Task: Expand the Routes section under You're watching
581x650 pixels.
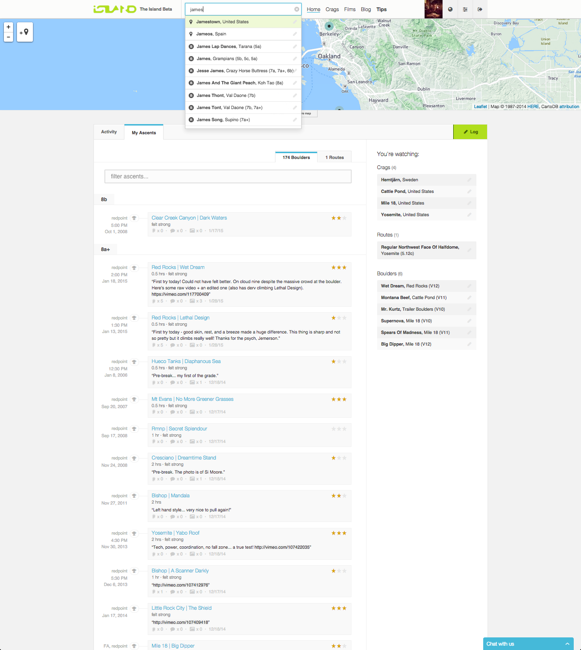Action: click(387, 235)
